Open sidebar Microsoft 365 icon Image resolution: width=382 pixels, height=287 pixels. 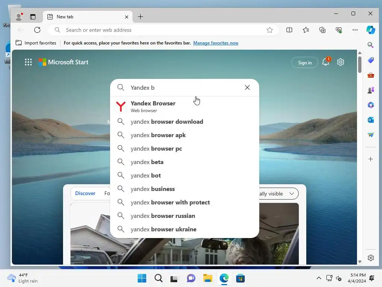point(370,105)
